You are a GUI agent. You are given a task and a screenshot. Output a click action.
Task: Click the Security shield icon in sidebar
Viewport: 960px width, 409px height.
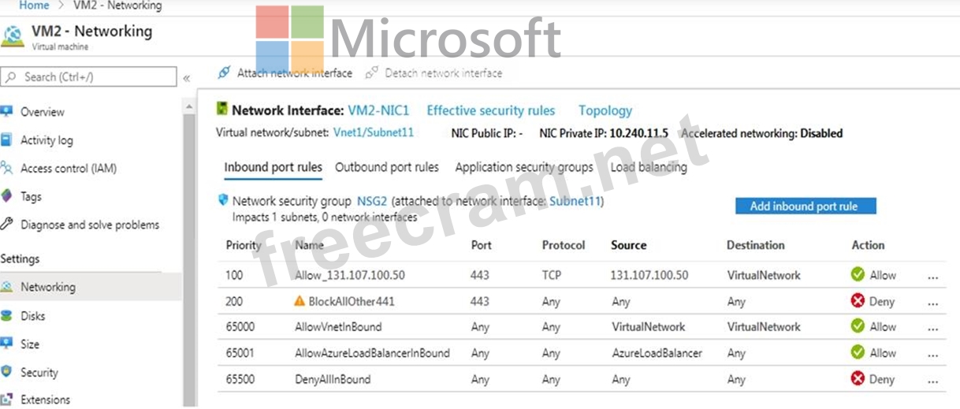(7, 372)
